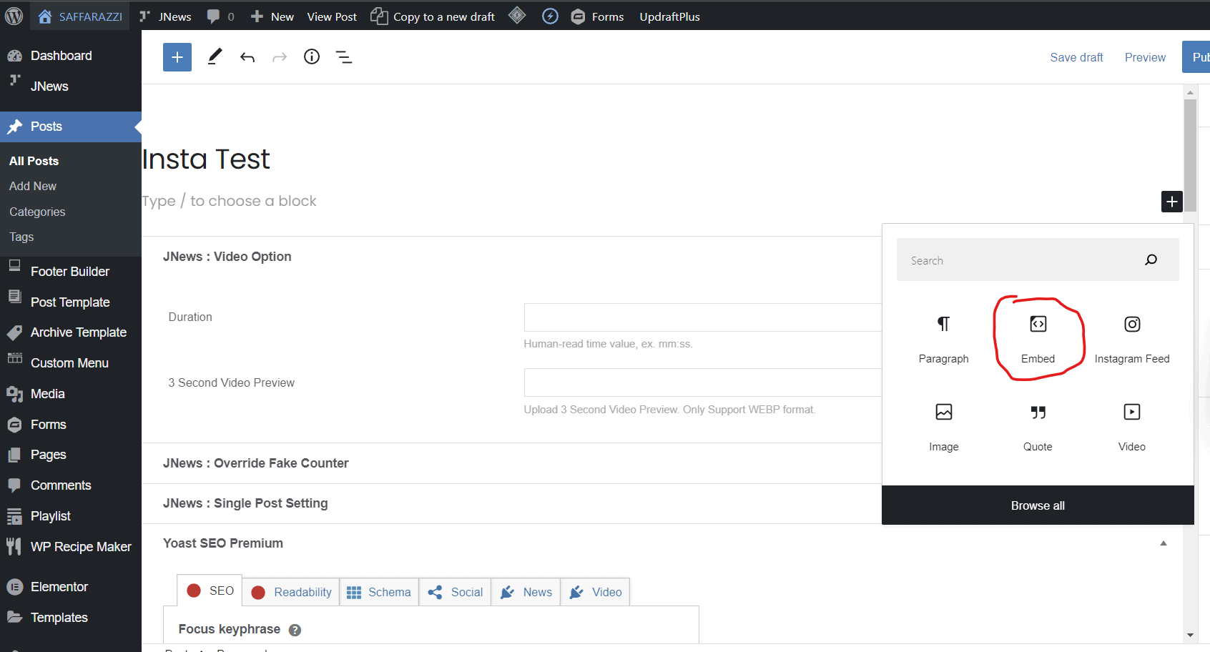Select the pencil Tools icon
The image size is (1210, 652).
pos(215,57)
